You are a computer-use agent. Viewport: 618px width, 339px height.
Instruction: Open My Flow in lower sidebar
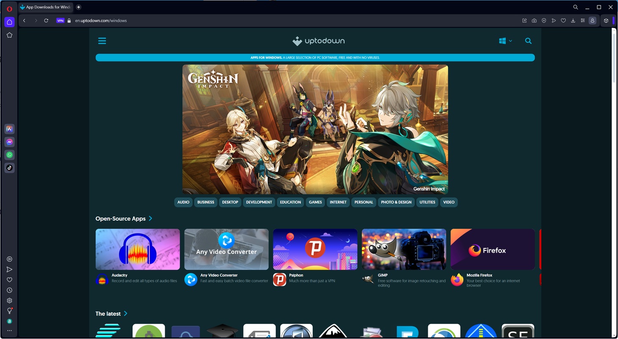[x=9, y=270]
